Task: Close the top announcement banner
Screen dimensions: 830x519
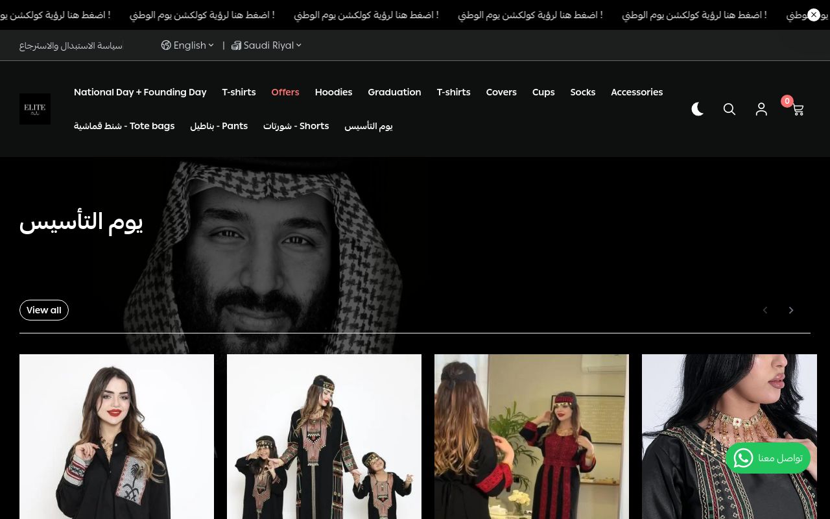Action: [x=814, y=14]
